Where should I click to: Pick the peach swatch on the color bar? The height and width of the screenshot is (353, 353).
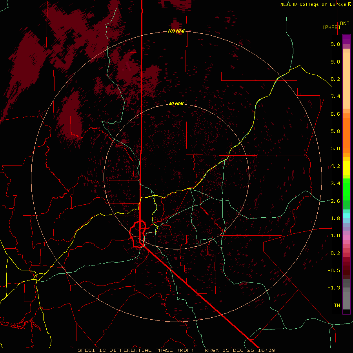pos(346,80)
